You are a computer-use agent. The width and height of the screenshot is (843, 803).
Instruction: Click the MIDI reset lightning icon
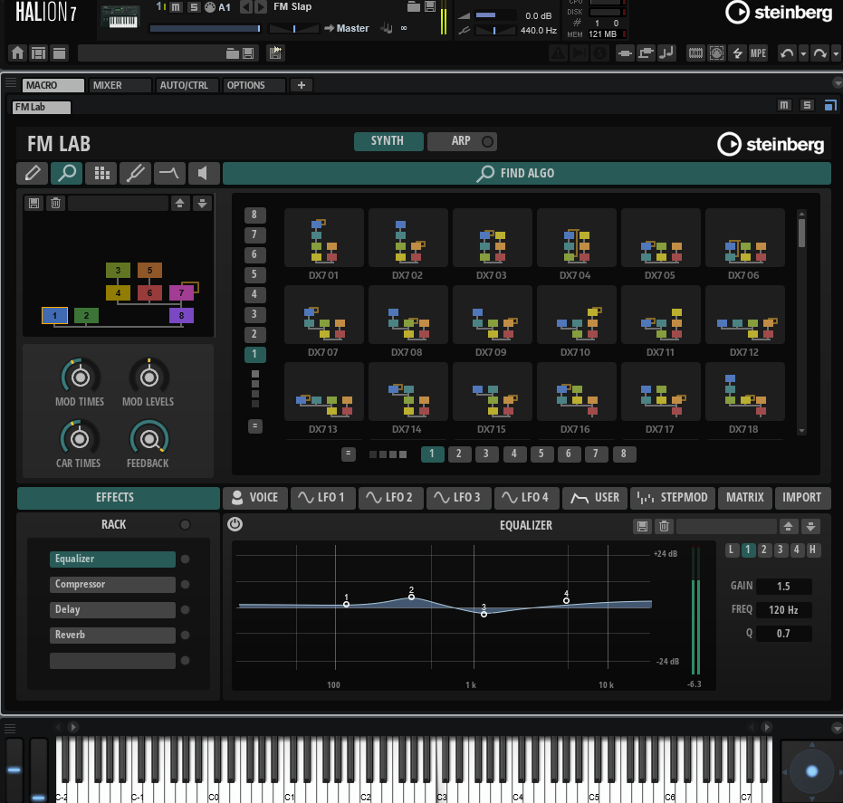pyautogui.click(x=738, y=53)
